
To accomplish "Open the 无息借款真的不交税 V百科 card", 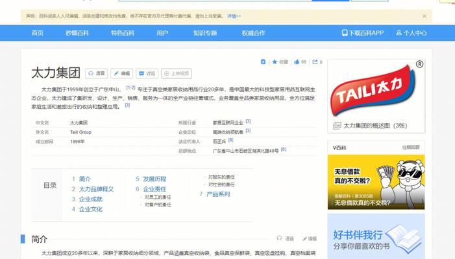I will point(376,182).
